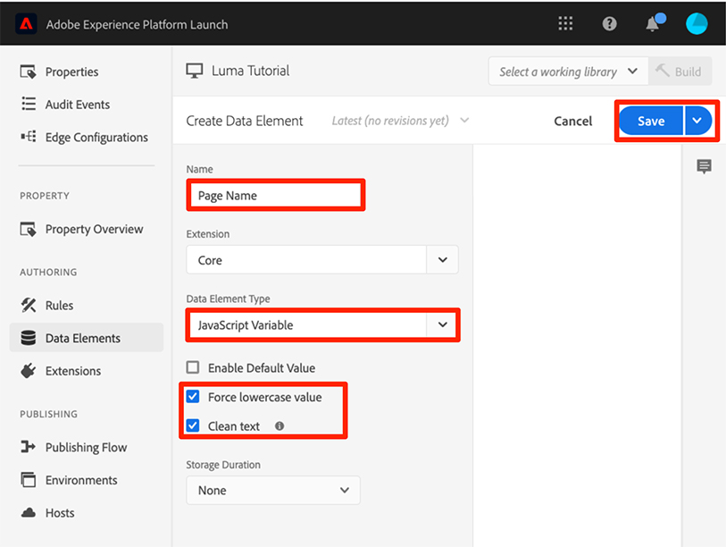Open the app switcher grid icon
Screen dimensions: 726x547
(x=565, y=23)
